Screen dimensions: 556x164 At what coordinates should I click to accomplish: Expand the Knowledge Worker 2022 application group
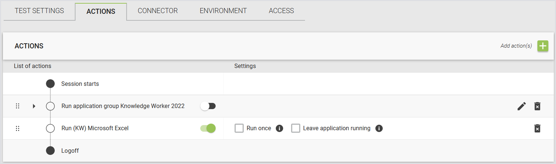[x=34, y=106]
